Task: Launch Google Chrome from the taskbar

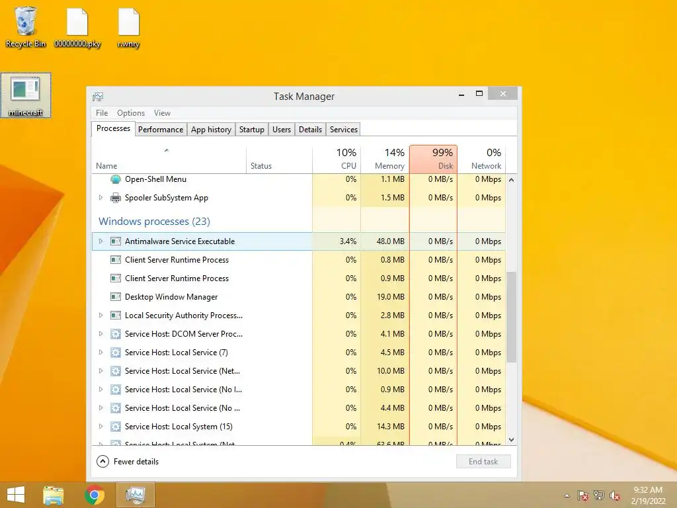Action: point(95,495)
